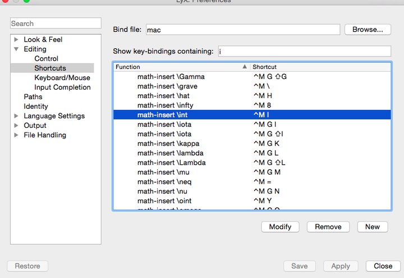Focus the key-bindings filter field
Viewport: 404px width, 278px height.
pos(304,51)
